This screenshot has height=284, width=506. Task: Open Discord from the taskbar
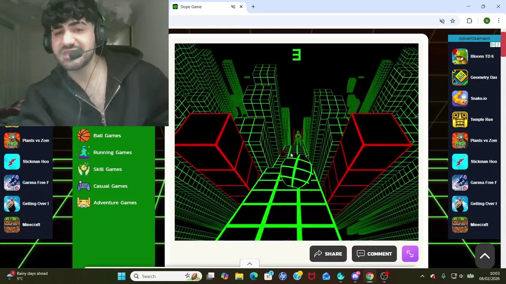coord(355,276)
